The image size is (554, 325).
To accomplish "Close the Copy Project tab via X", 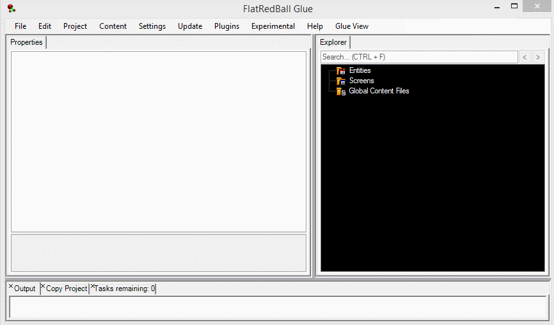I will tap(43, 286).
